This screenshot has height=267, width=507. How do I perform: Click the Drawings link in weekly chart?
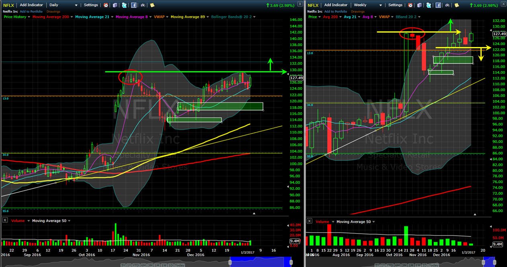[358, 11]
